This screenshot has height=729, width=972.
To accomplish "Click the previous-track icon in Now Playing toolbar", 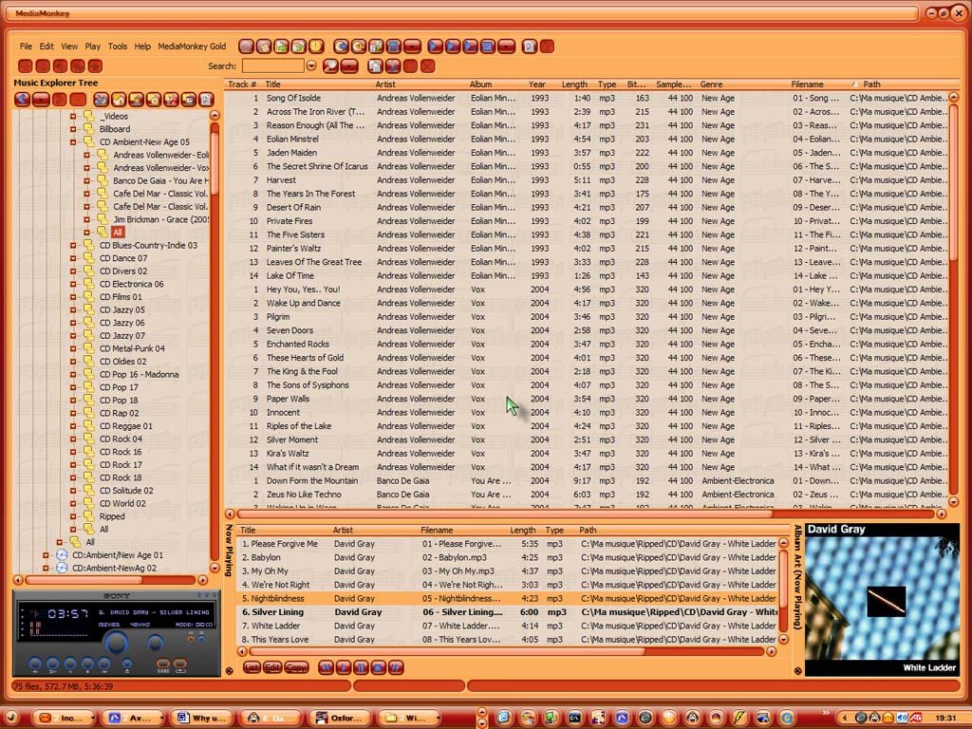I will (x=326, y=667).
